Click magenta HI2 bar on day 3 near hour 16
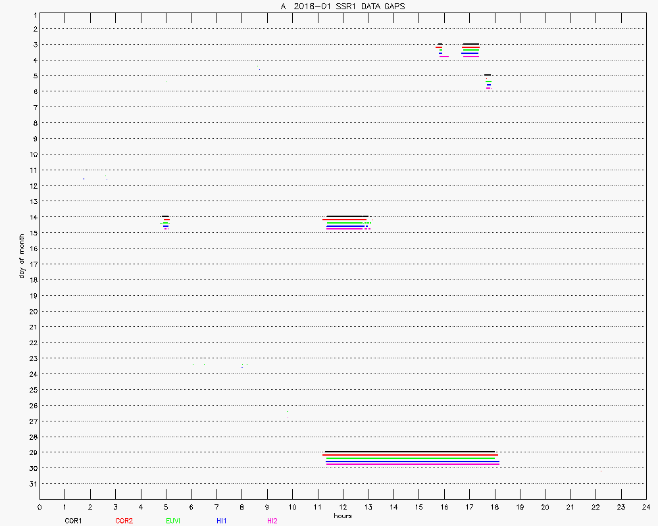The image size is (658, 526). click(444, 57)
